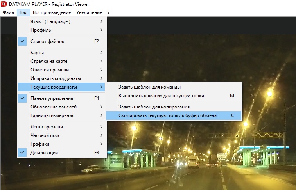296x190 pixels.
Task: Expand the Профиль submenu
Action: [62, 30]
